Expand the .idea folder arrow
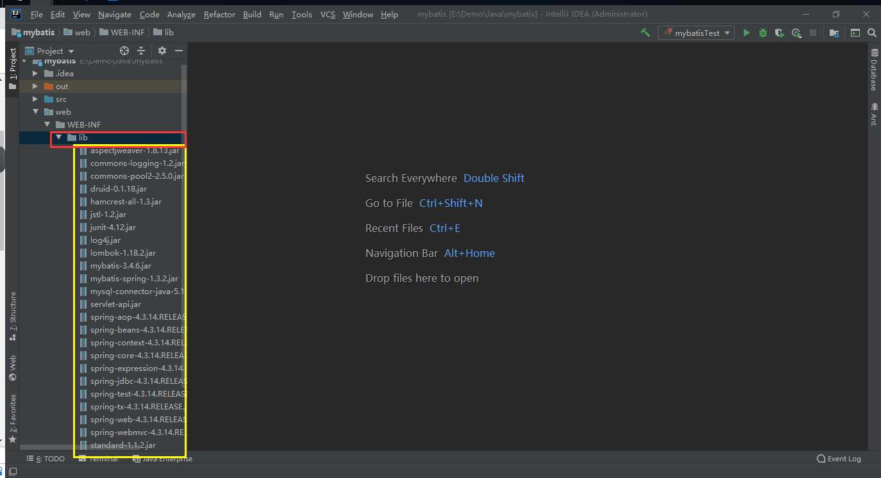The image size is (881, 478). (x=36, y=74)
